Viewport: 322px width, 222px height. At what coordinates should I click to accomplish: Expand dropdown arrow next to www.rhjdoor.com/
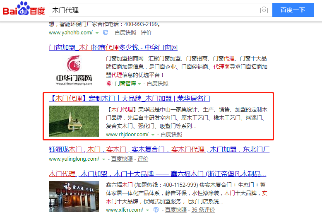click(153, 135)
